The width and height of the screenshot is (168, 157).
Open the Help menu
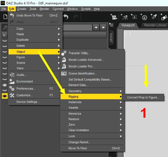pos(97,9)
